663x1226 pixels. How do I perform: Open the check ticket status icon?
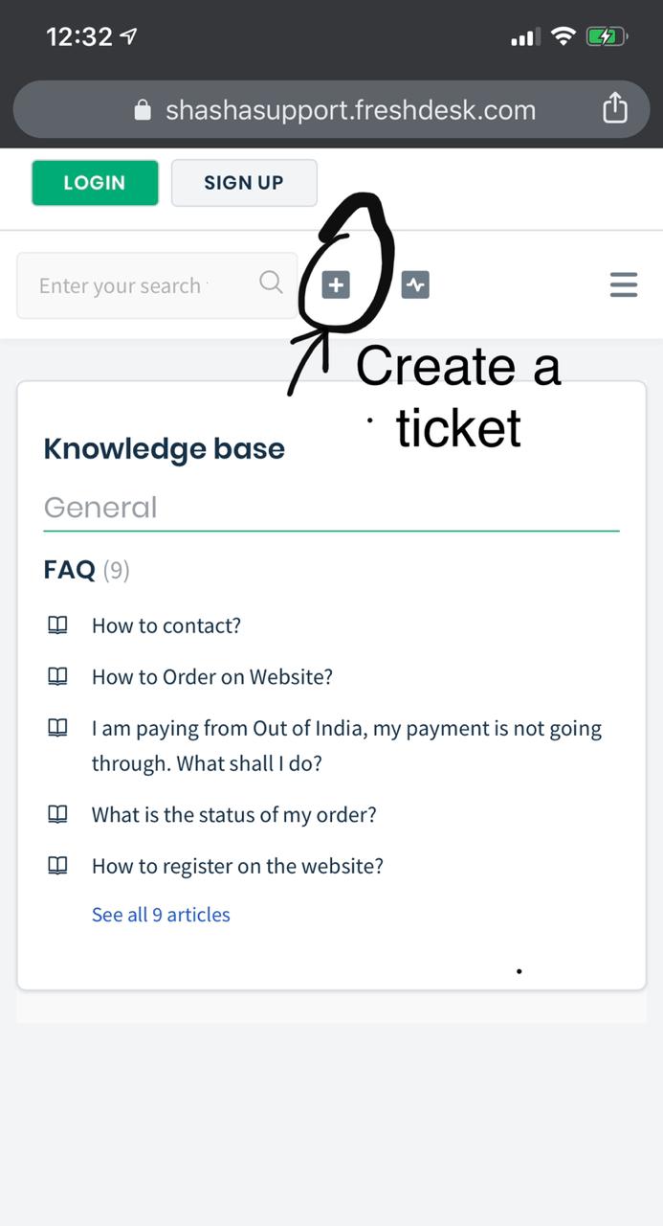415,284
